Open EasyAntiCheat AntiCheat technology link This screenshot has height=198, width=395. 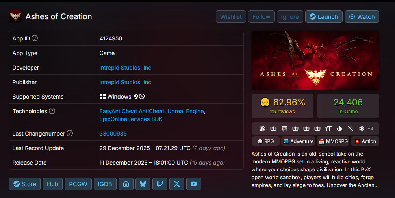132,111
